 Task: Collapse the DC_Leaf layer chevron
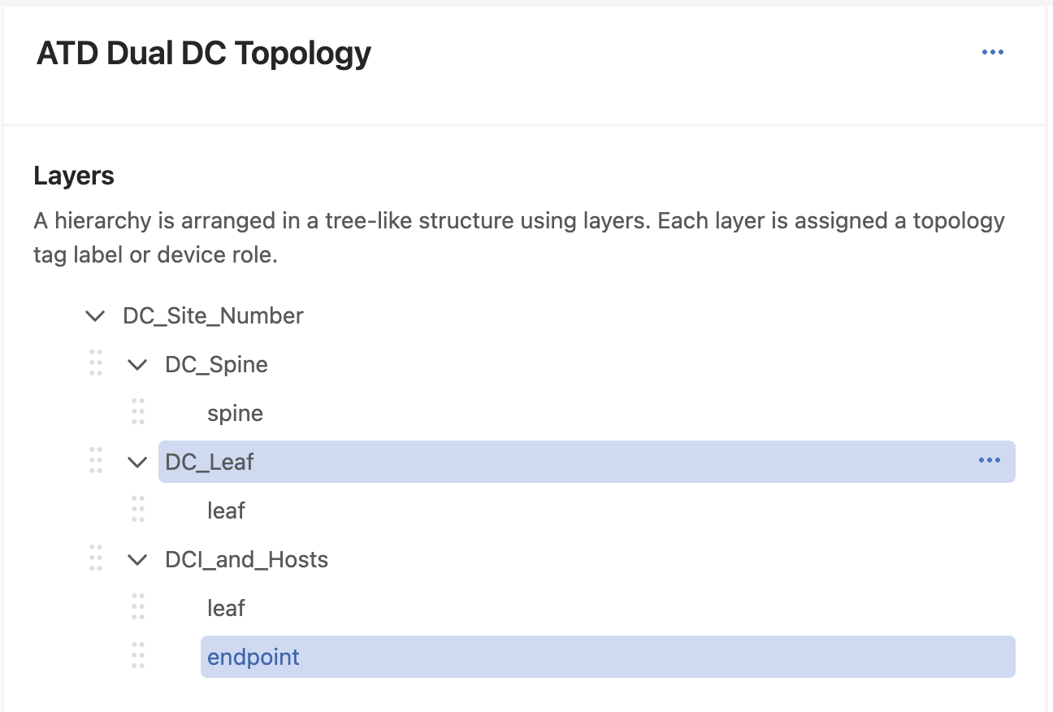138,462
